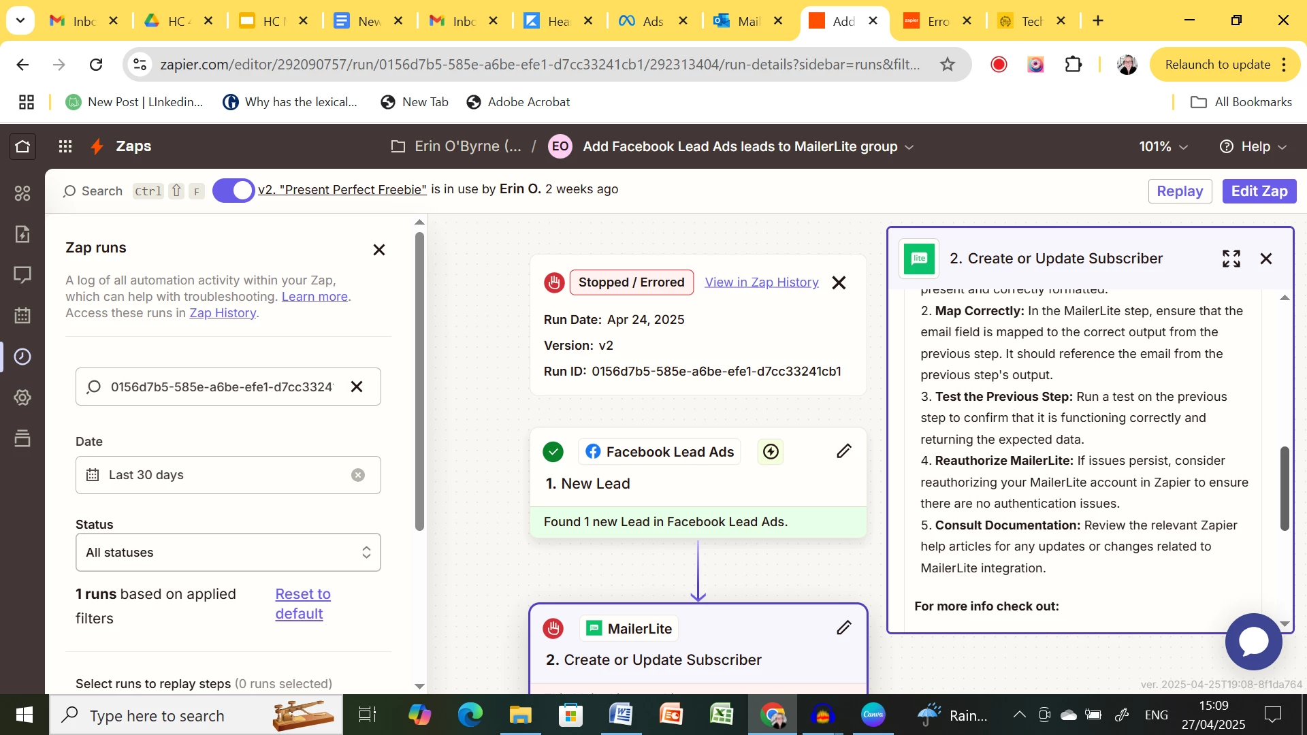Open the chat support bubble
The width and height of the screenshot is (1307, 735).
[1254, 642]
